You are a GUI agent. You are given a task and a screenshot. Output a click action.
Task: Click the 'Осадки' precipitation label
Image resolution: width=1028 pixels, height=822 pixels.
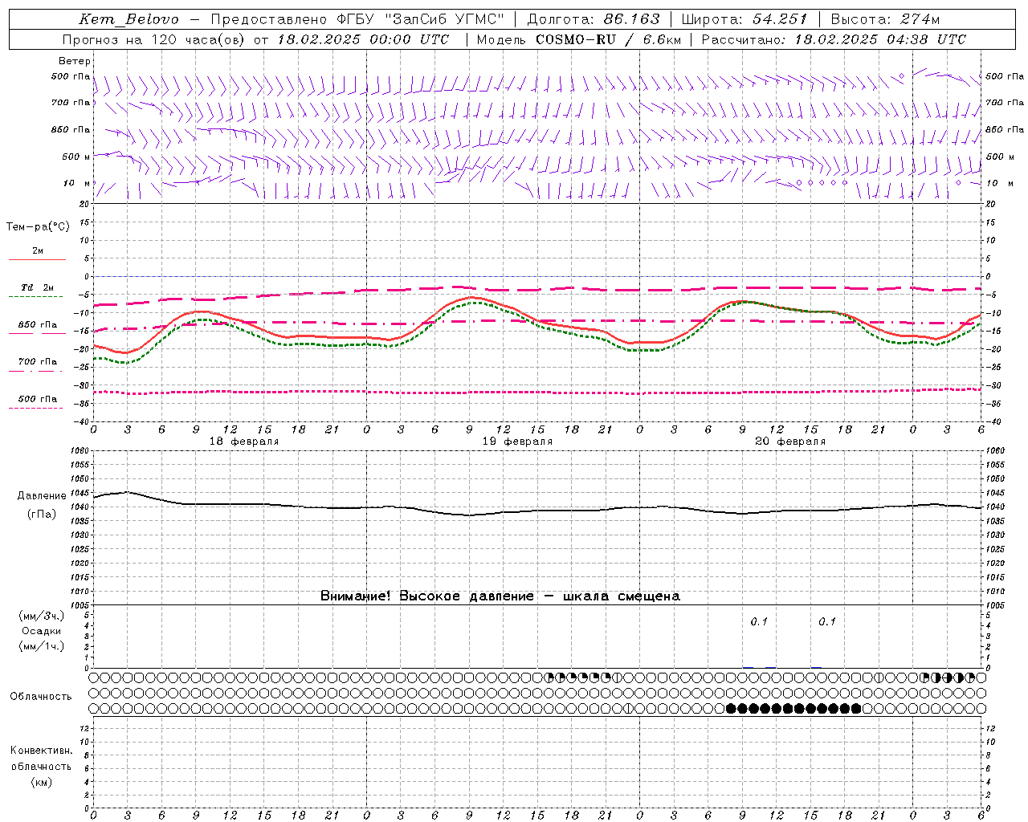[x=42, y=631]
